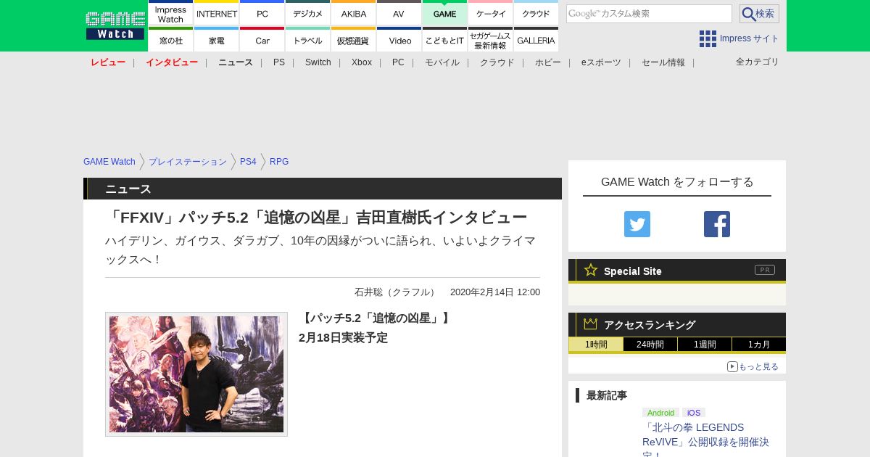This screenshot has height=457, width=870.
Task: Open the Car site tab
Action: tap(262, 39)
